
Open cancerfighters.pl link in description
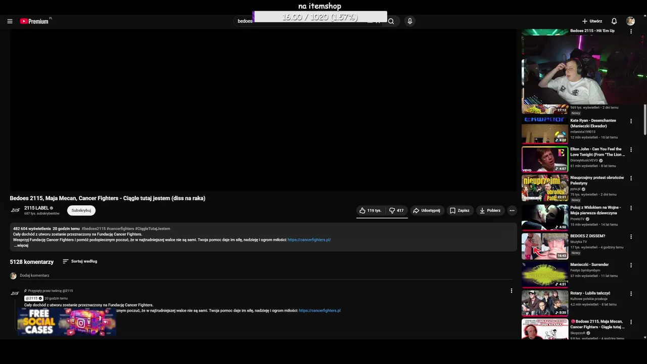point(309,240)
